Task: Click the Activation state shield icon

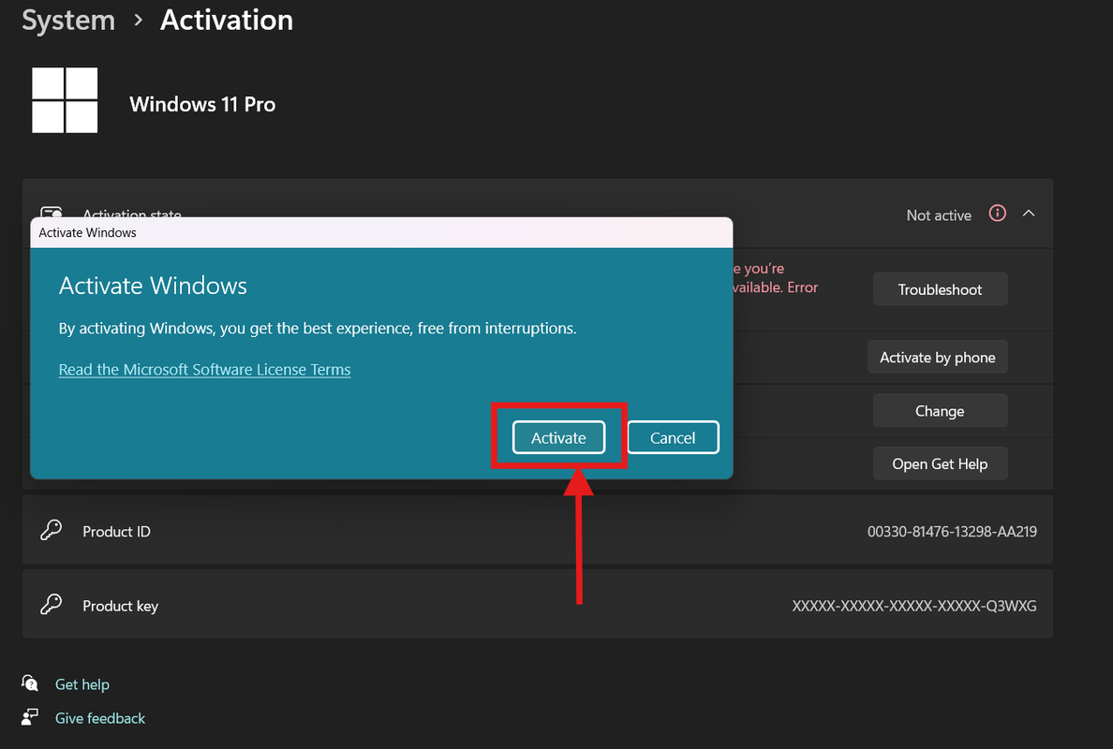Action: (x=52, y=213)
